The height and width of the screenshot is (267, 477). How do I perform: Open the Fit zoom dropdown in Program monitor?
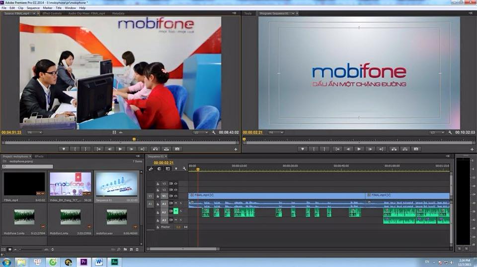(x=275, y=132)
